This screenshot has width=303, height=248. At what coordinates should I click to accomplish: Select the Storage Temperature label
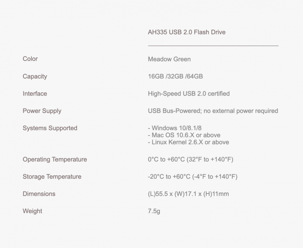52,177
